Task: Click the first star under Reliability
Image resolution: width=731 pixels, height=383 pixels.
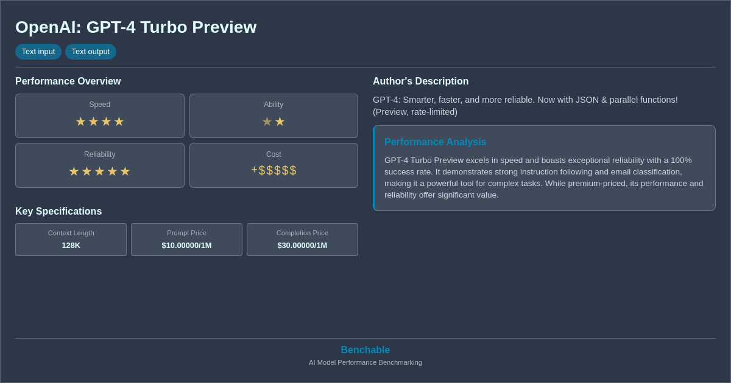Action: pos(74,171)
